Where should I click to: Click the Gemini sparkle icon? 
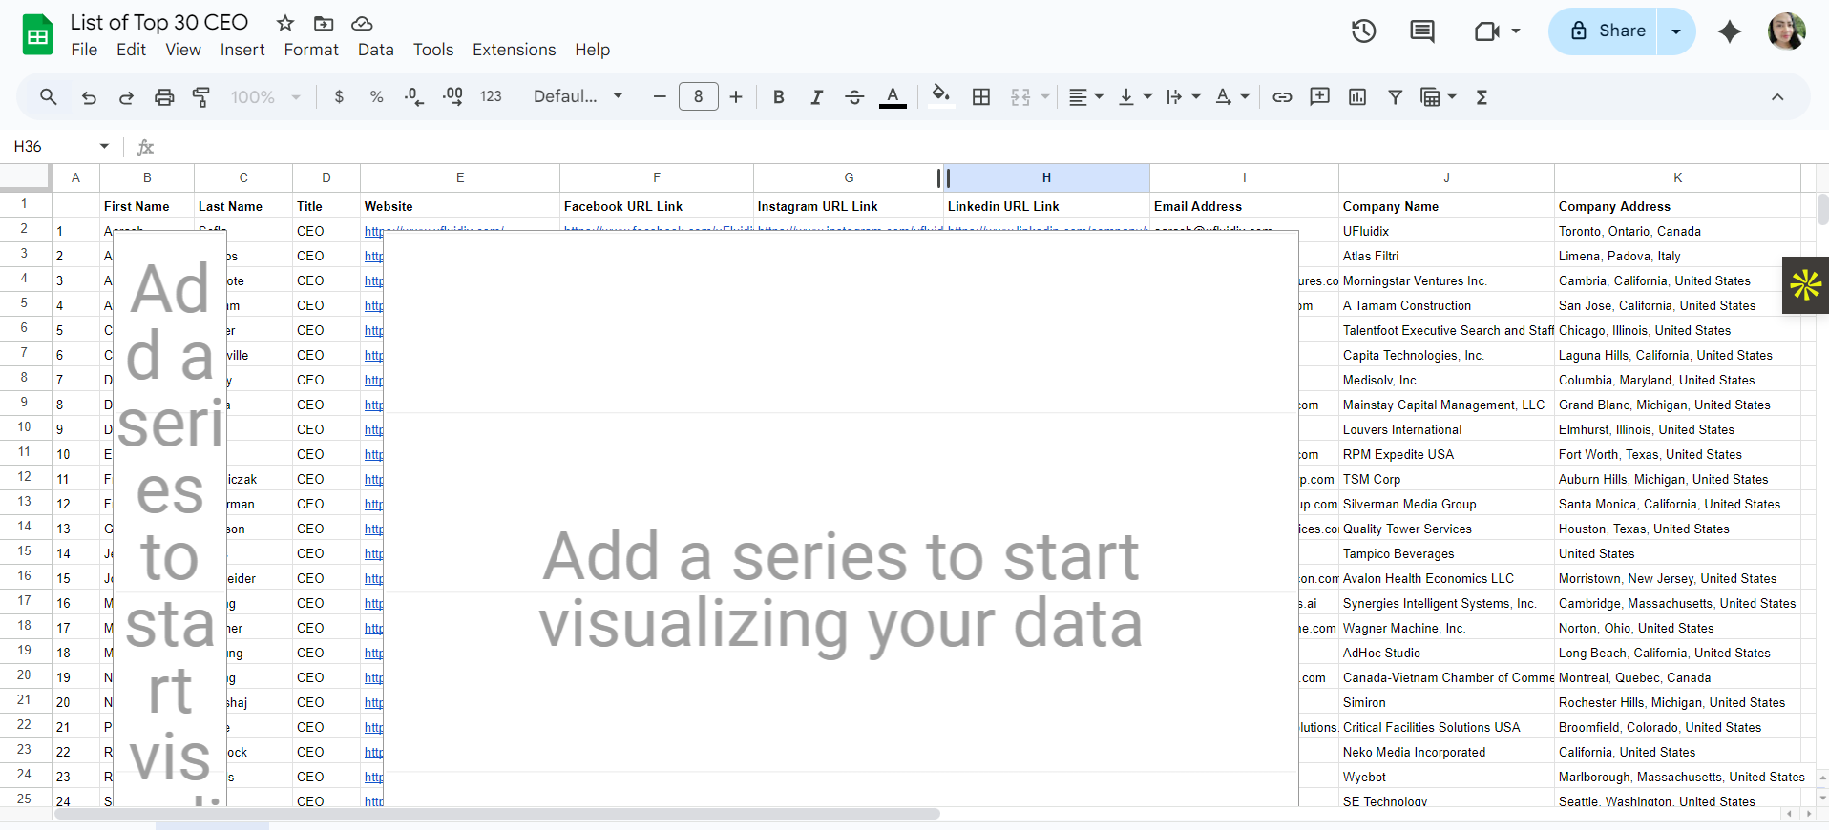pos(1729,31)
